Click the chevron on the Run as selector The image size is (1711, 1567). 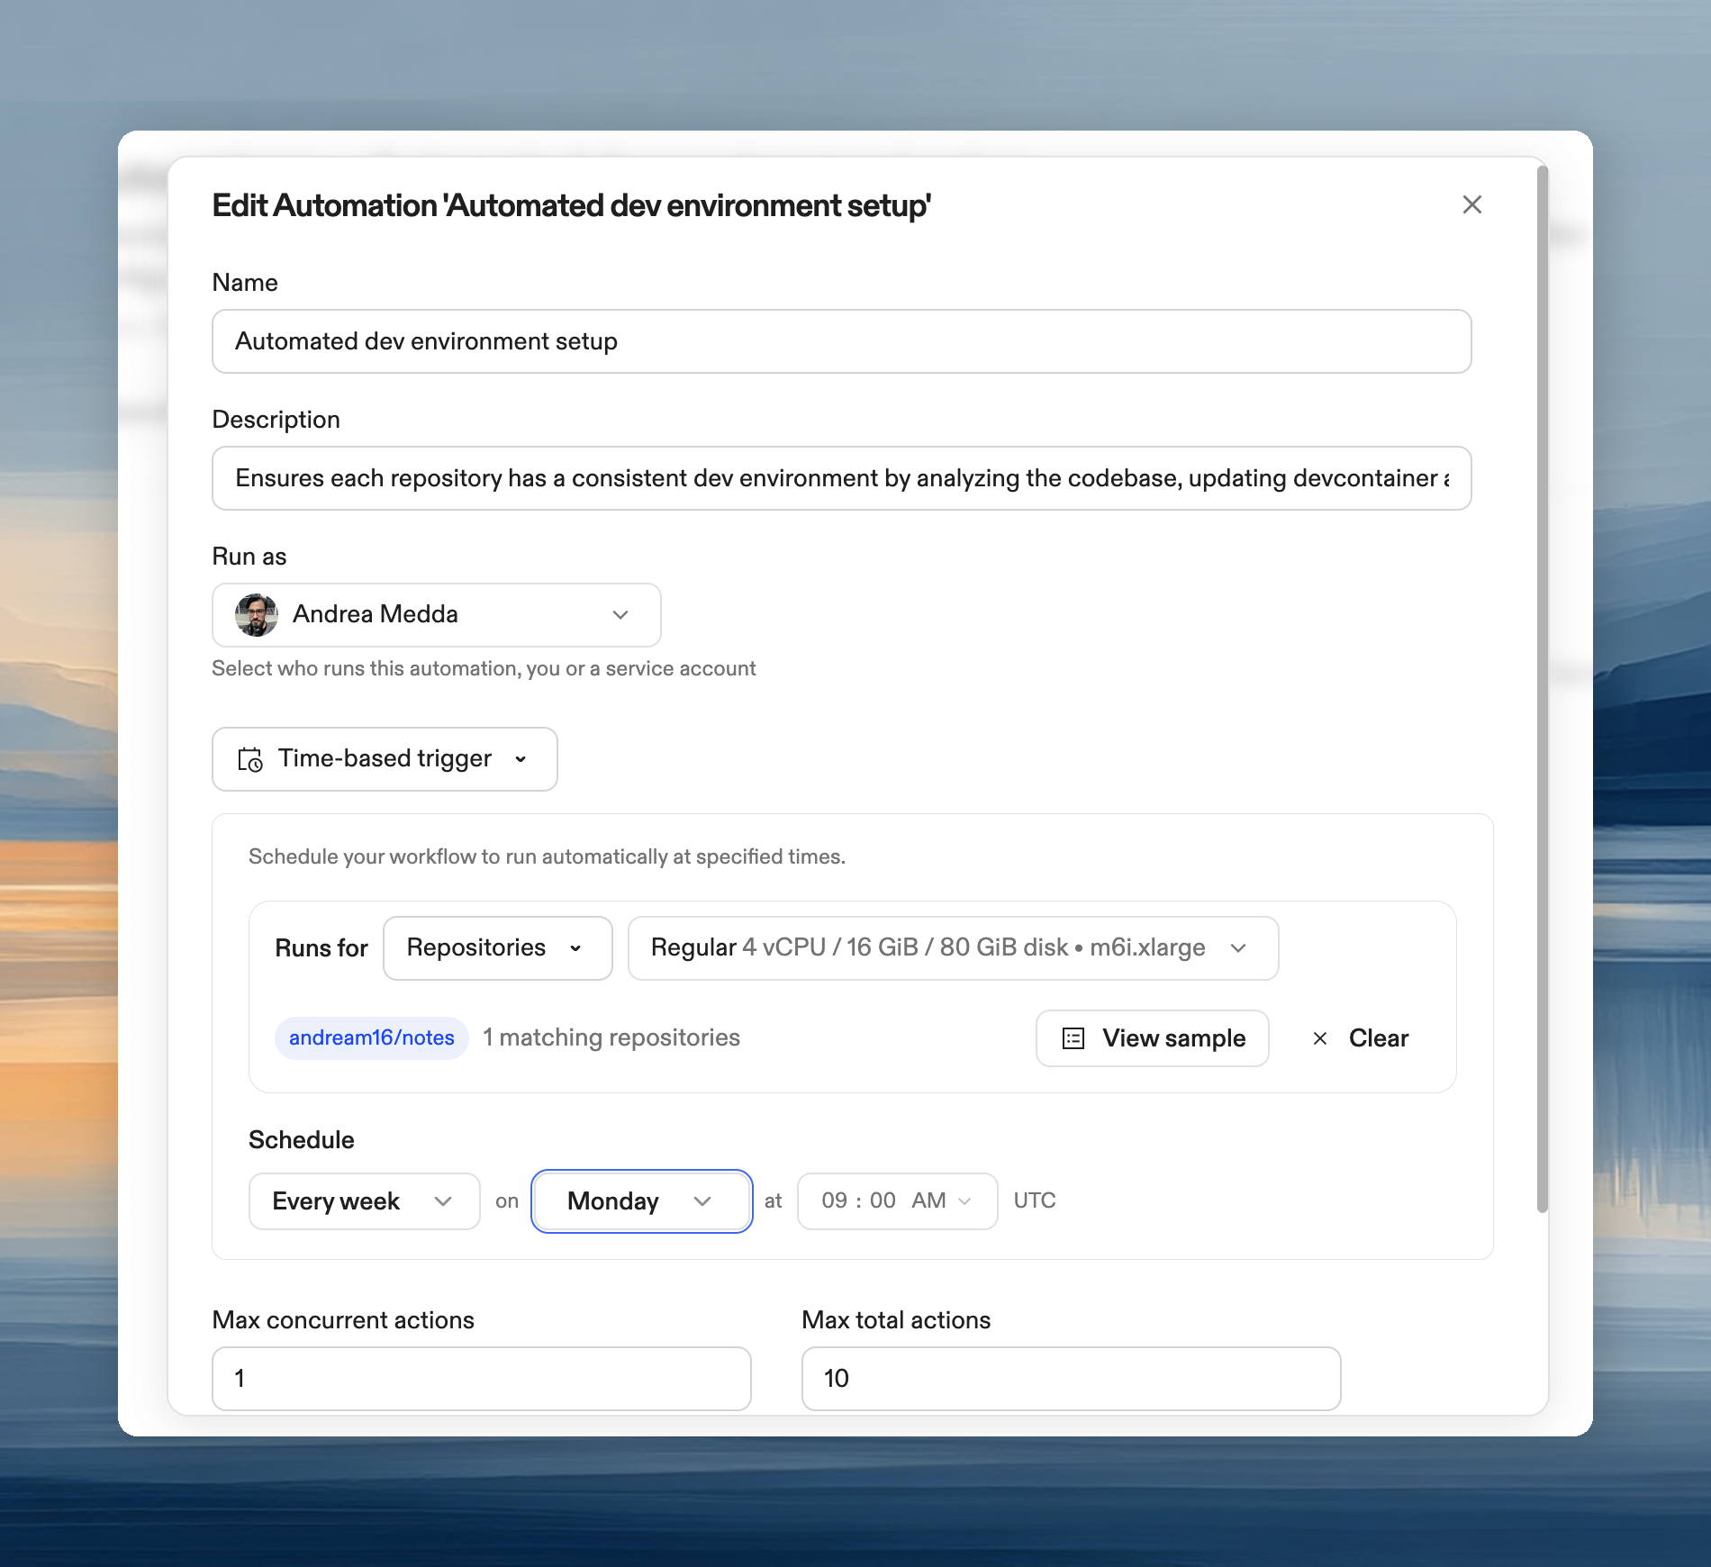point(620,615)
